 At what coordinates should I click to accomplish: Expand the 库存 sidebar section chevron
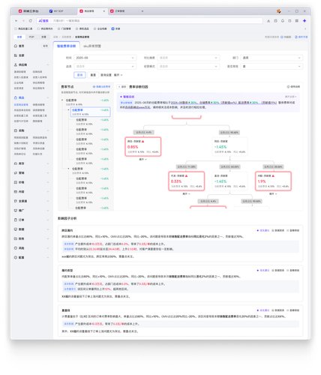48,163
